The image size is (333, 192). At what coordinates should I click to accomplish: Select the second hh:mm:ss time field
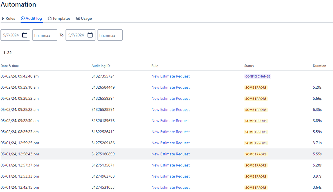(x=110, y=35)
